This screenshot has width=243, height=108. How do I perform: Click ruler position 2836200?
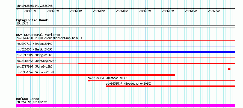[x=214, y=11]
